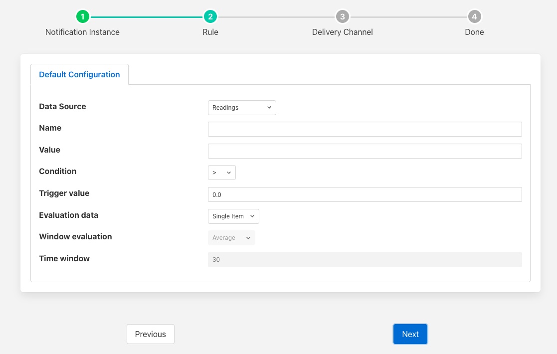557x354 pixels.
Task: Select the Default Configuration tab
Action: [79, 74]
